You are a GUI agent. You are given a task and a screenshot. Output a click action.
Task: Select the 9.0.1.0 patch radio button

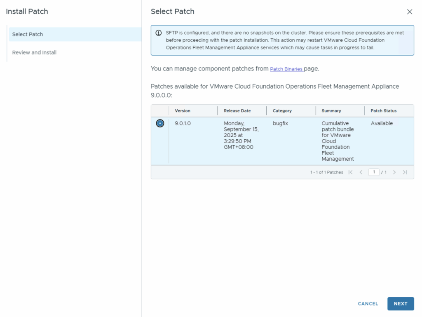(x=160, y=123)
